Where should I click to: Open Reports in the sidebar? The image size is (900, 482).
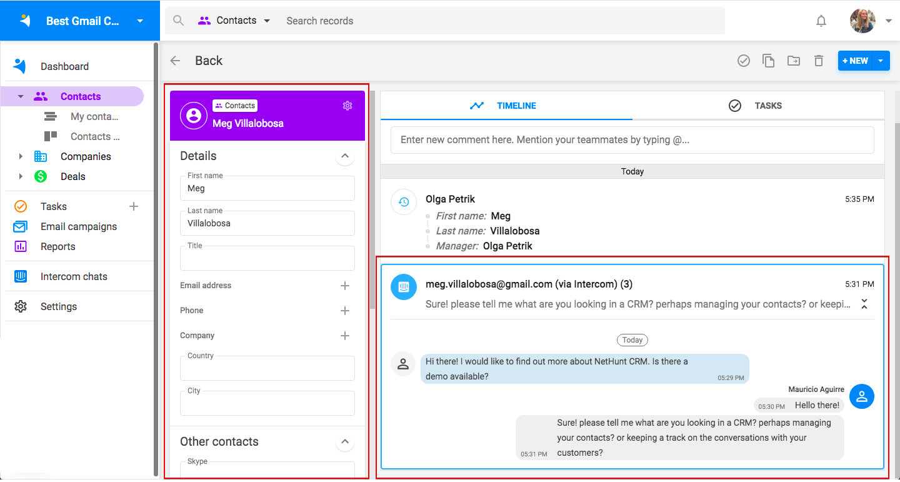coord(58,246)
